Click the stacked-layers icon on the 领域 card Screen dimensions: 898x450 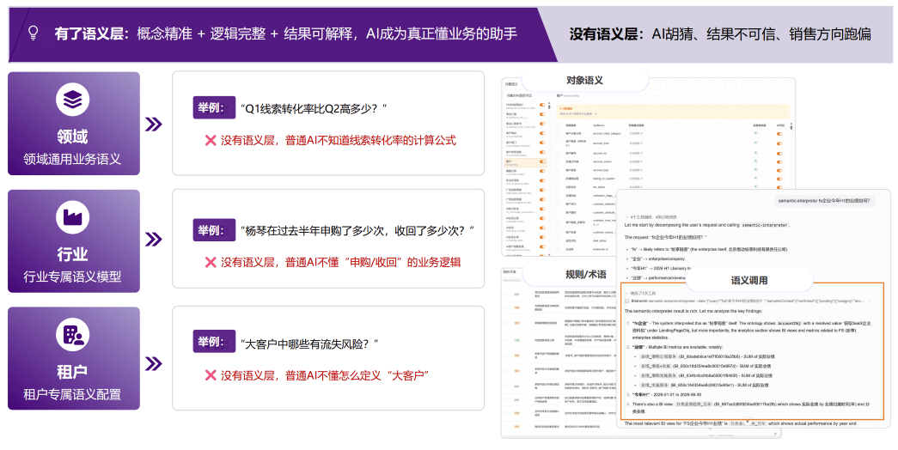[x=73, y=100]
